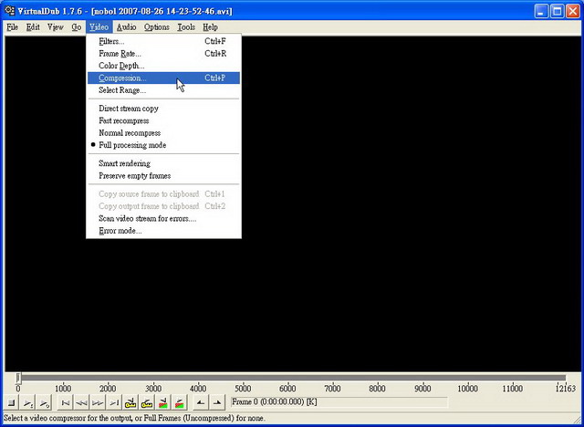Play the output video preview
The width and height of the screenshot is (584, 427).
45,402
